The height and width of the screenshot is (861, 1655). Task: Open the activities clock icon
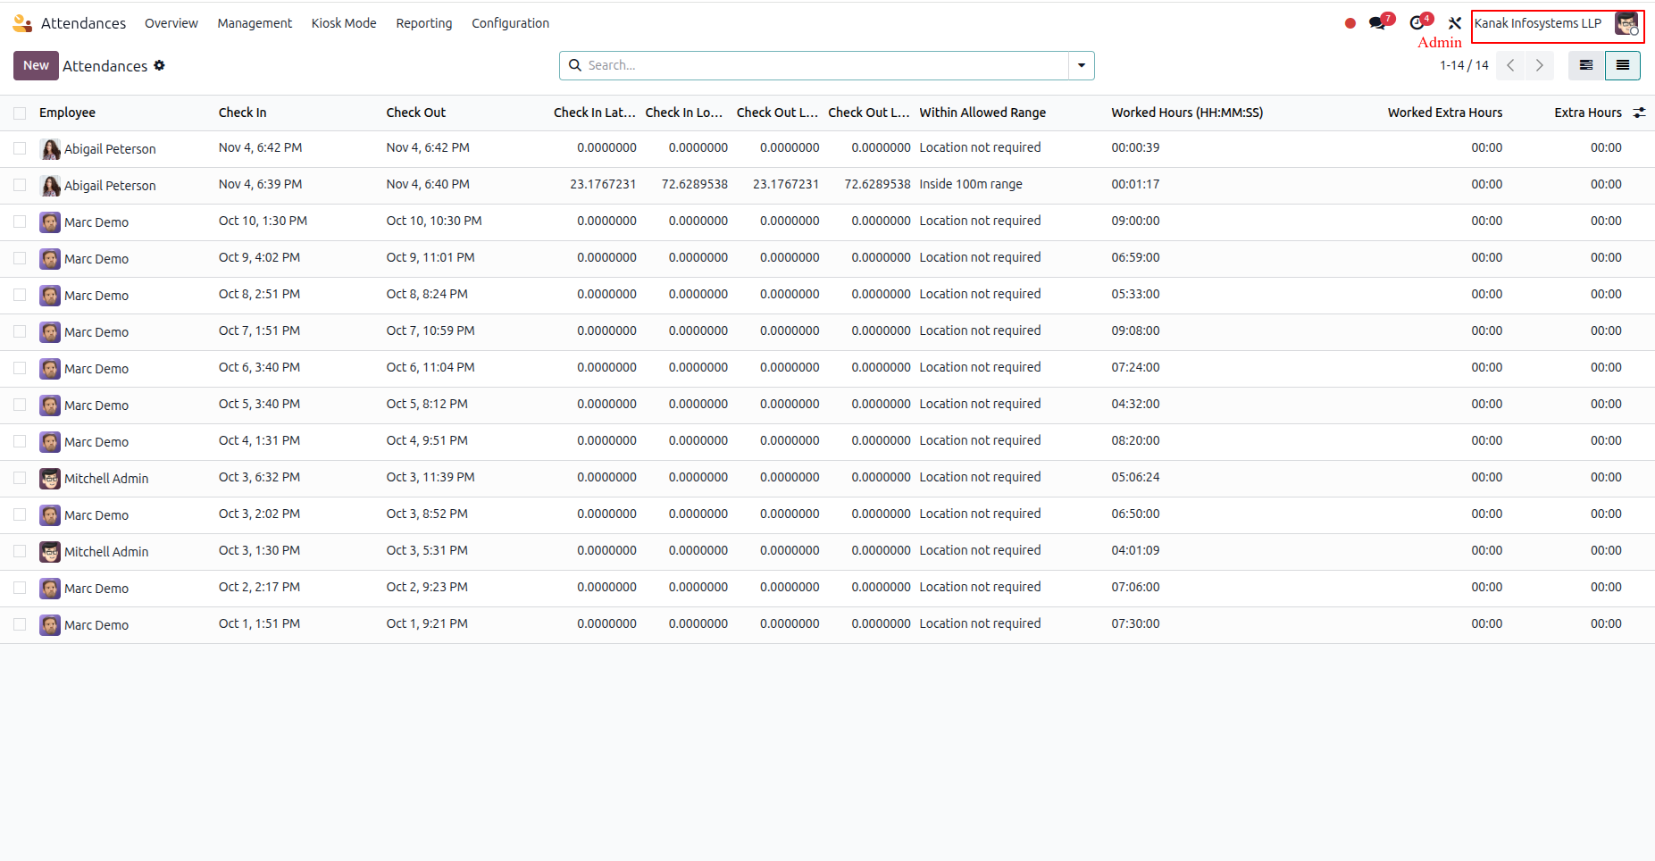[x=1417, y=23]
